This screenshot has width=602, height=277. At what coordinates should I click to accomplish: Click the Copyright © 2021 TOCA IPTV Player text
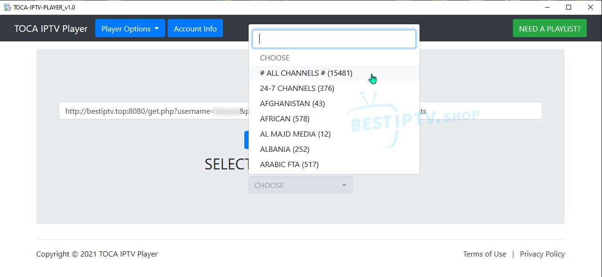(x=97, y=254)
